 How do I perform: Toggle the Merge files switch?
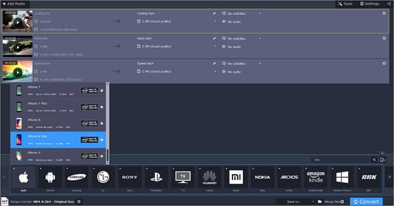tap(342, 202)
